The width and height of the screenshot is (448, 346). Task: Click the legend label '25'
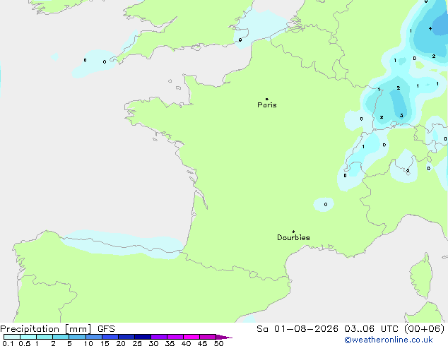[x=137, y=343]
